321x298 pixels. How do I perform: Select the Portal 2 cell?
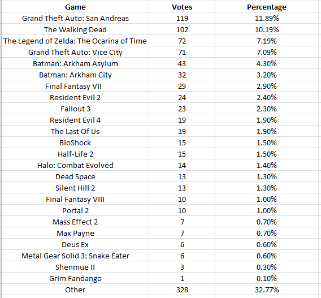pos(75,210)
